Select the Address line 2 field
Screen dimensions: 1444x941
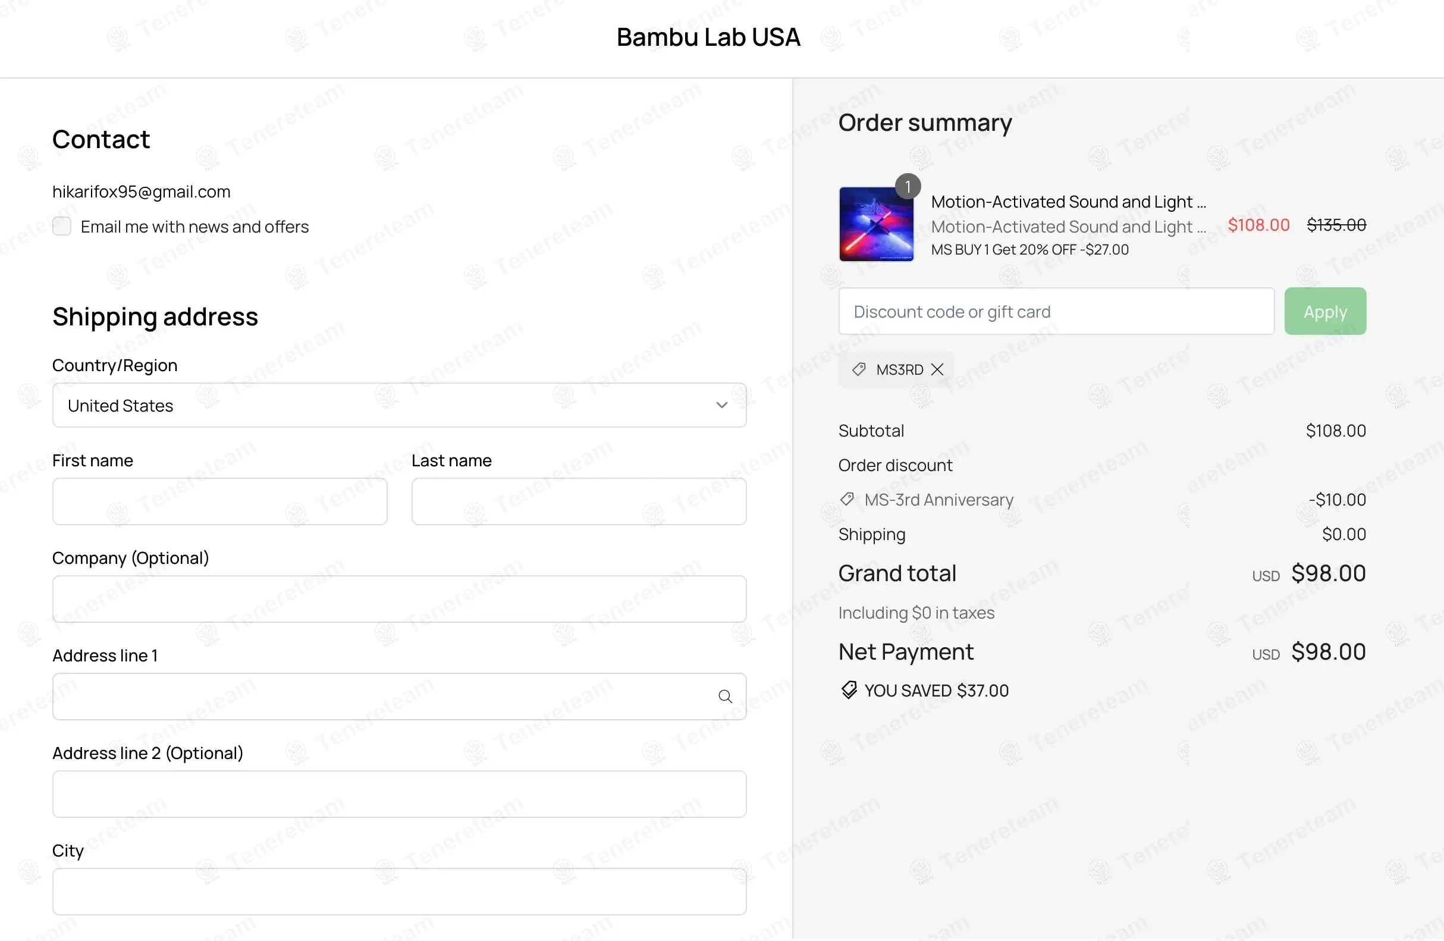[x=398, y=794]
